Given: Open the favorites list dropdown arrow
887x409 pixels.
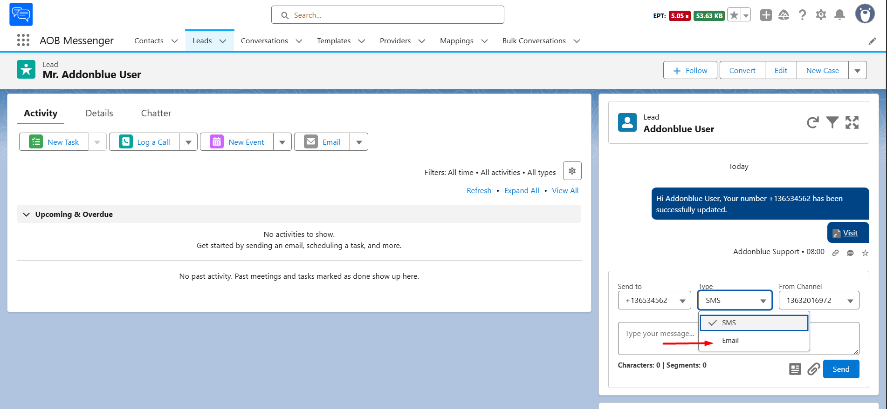Looking at the screenshot, I should tap(746, 15).
